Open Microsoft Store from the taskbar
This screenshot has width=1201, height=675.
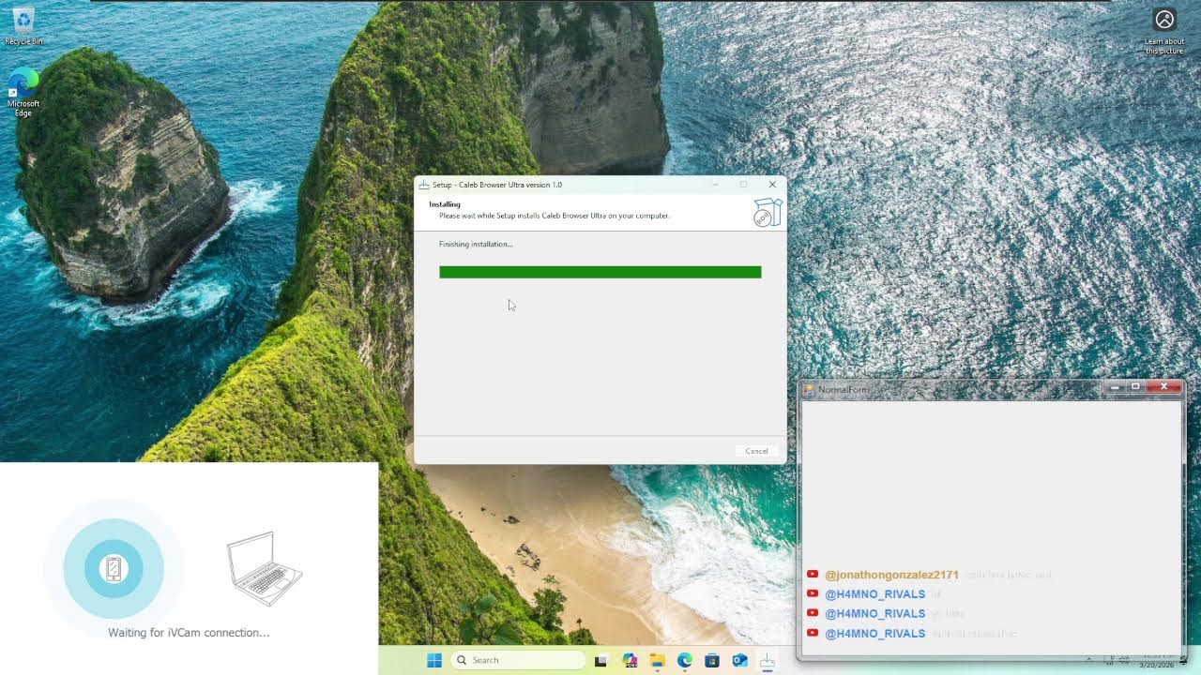[x=712, y=660]
